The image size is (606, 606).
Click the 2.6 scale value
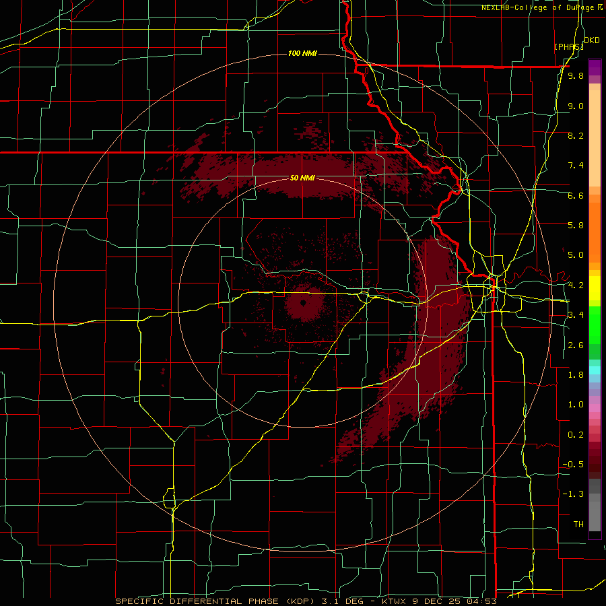click(576, 345)
